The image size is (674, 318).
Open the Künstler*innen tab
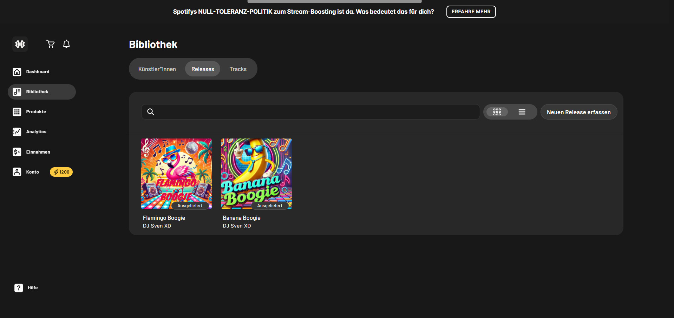click(x=157, y=69)
